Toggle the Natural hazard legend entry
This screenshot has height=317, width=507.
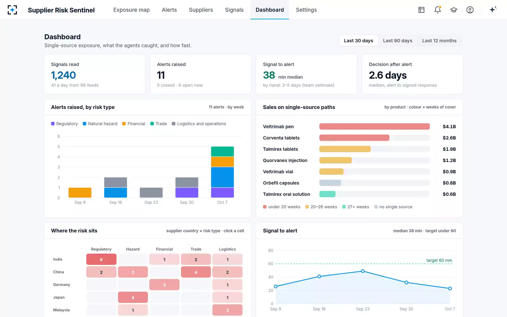(100, 124)
